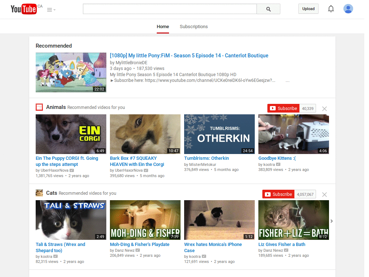
Task: Open Danz Newz channel under Liz Gives Fisher
Action: point(273,250)
